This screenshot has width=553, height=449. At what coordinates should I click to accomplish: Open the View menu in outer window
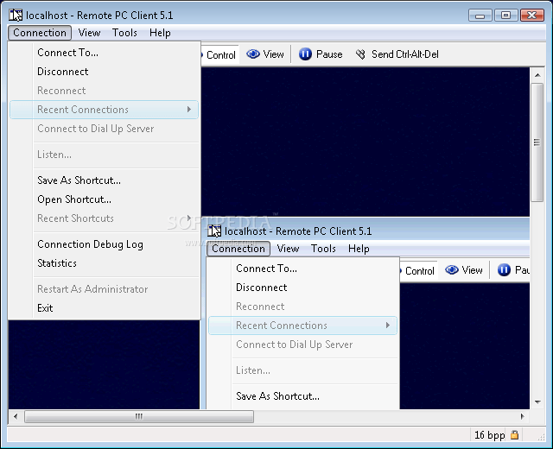coord(89,33)
